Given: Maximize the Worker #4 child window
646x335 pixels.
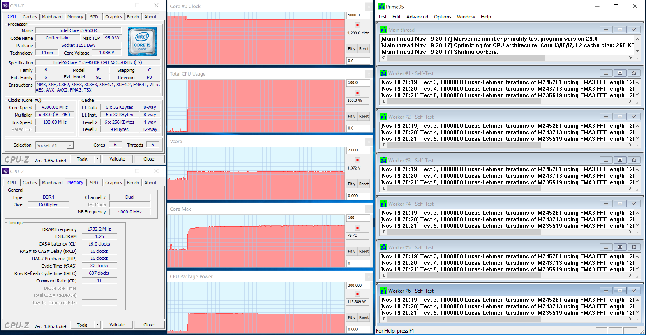Looking at the screenshot, I should click(x=620, y=204).
